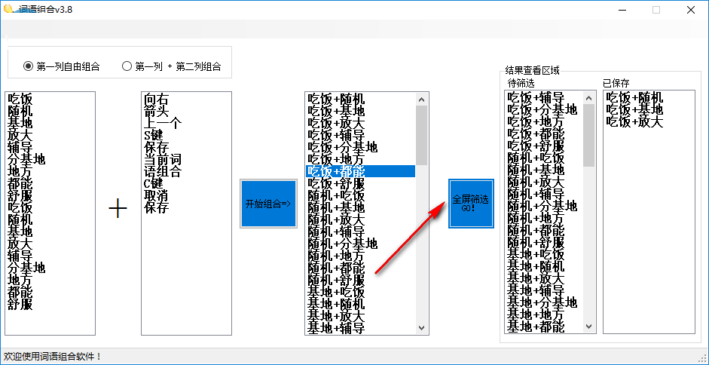Select 基地+随机 in the 待筛选 list

536,266
